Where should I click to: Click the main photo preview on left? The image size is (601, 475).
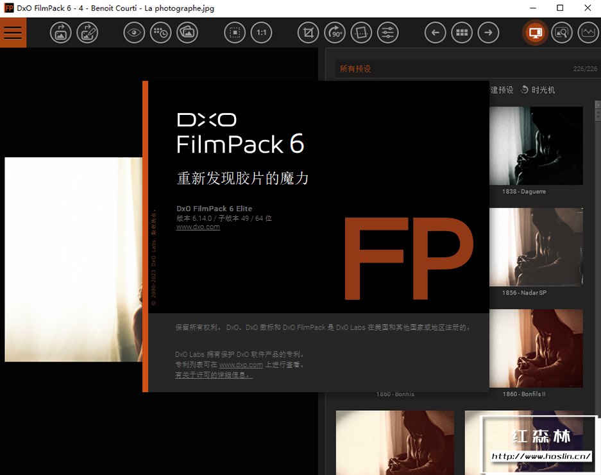[x=74, y=259]
